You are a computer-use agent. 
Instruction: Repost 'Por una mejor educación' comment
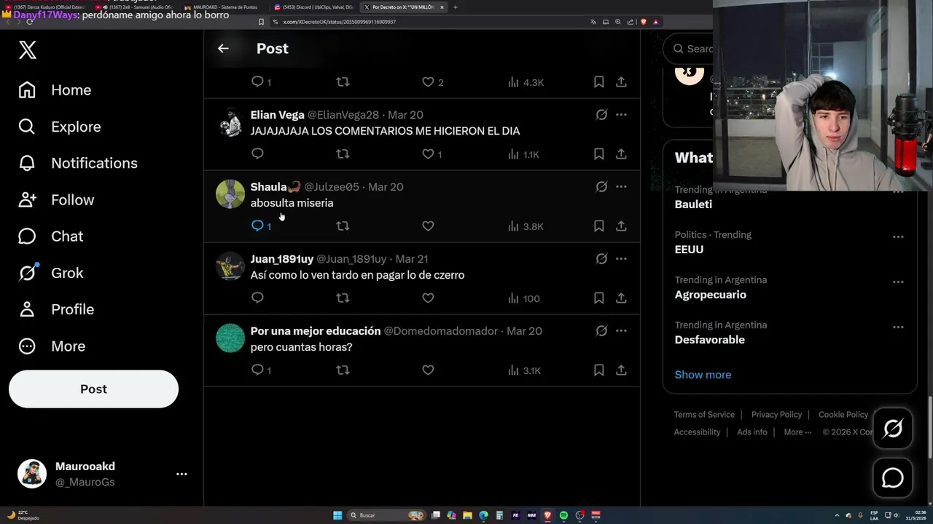[x=343, y=370]
